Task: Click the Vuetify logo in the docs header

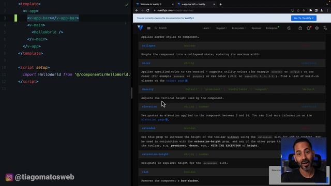Action: [140, 28]
